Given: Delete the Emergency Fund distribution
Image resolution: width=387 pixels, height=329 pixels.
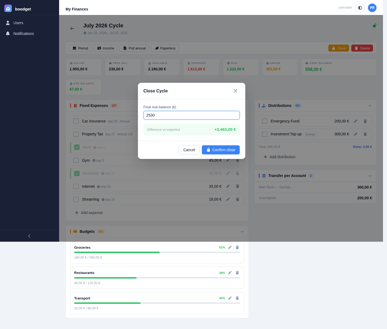Looking at the screenshot, I should [365, 121].
